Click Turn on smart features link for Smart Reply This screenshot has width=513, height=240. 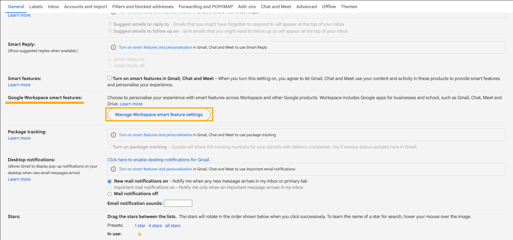click(156, 47)
